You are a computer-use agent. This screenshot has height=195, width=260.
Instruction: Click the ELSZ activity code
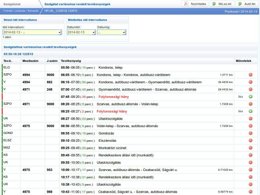(7, 140)
